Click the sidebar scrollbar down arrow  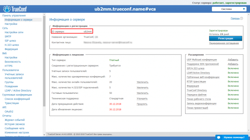point(44,135)
